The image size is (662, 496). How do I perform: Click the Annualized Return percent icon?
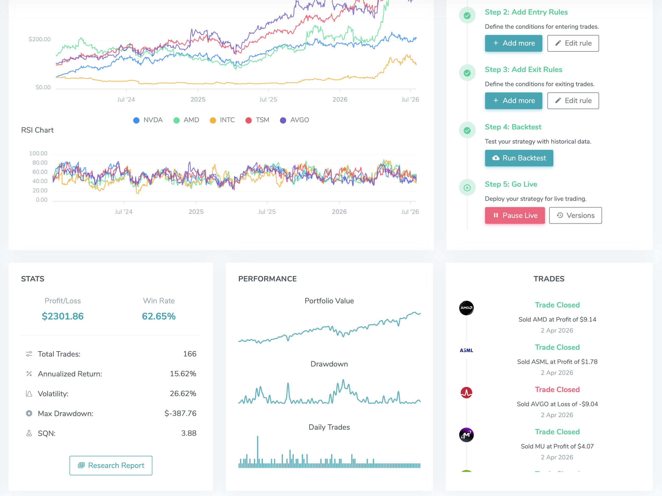pos(29,374)
